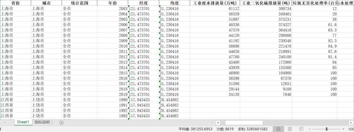This screenshot has height=132, width=354.
Task: Select the latitude cell in the 1992 row
Action: [174, 111]
